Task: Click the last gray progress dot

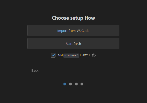Action: 82,84
